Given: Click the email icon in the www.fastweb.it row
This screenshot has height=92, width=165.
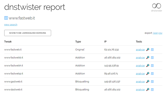Looking at the screenshot, I should pos(152,49).
